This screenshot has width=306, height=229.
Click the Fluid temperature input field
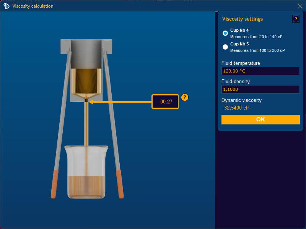[x=260, y=71]
